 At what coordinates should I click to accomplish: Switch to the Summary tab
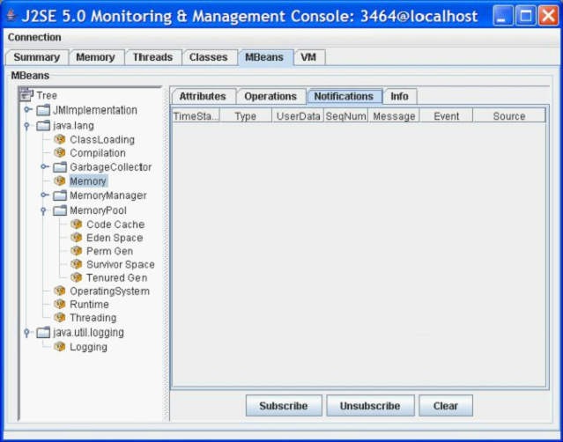point(37,57)
